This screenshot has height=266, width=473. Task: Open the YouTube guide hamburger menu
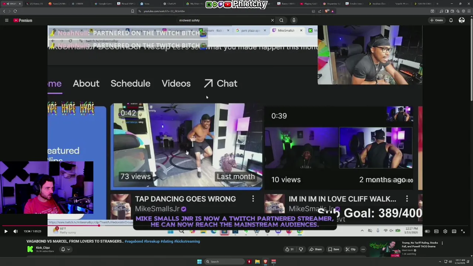[x=7, y=20]
